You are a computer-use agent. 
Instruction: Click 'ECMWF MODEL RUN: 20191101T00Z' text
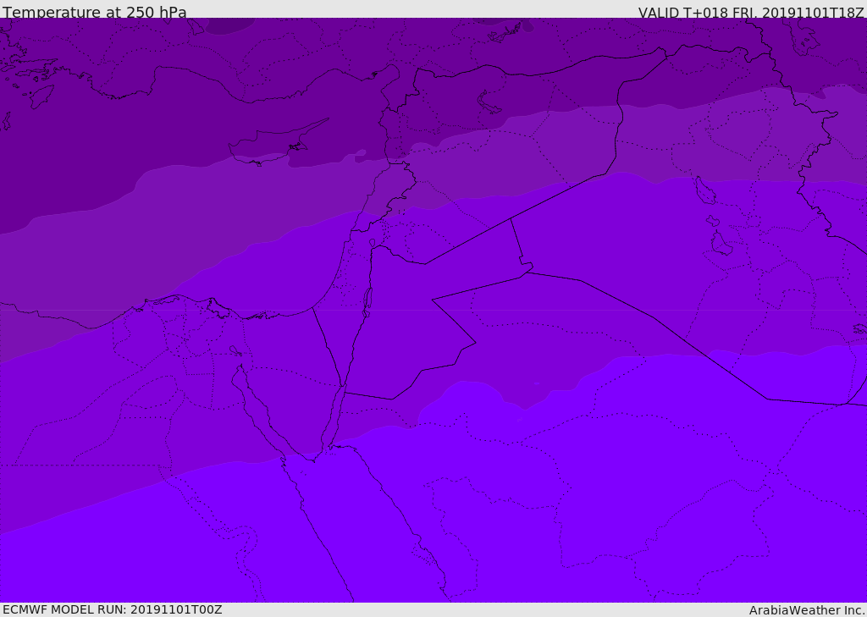(113, 609)
